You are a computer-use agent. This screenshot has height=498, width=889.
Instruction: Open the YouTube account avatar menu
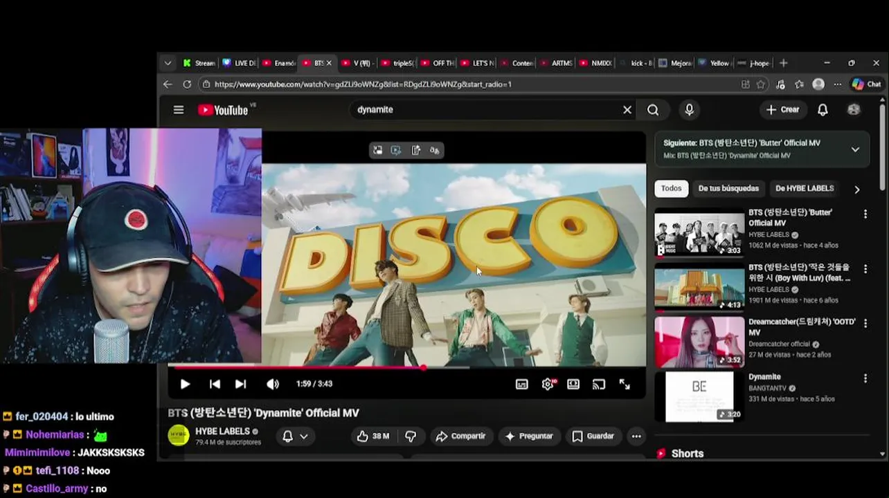click(x=854, y=109)
